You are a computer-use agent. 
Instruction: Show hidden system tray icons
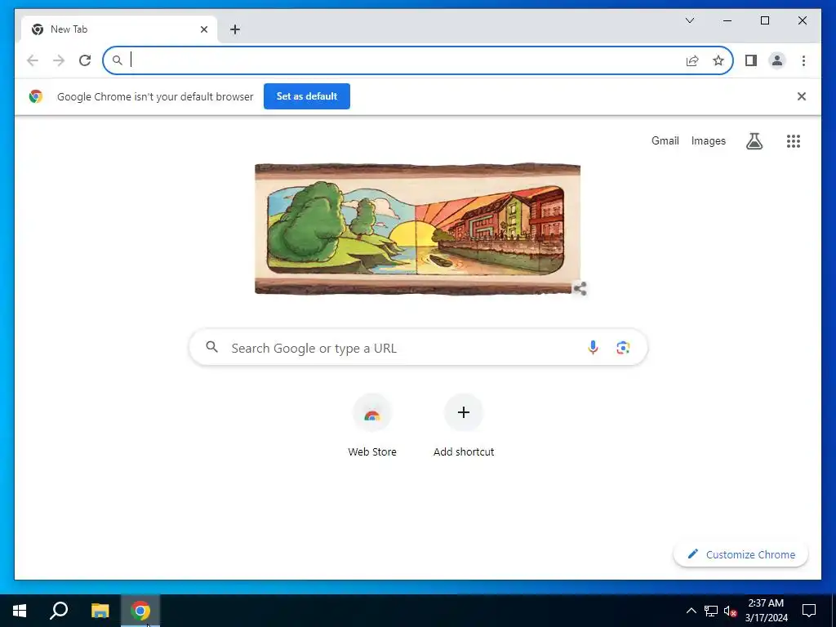[x=691, y=611]
